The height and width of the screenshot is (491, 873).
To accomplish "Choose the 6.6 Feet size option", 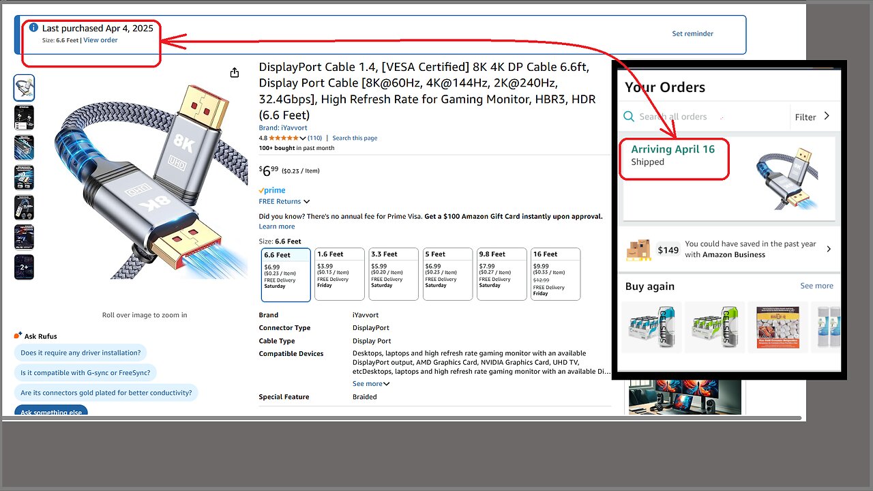I will click(286, 274).
